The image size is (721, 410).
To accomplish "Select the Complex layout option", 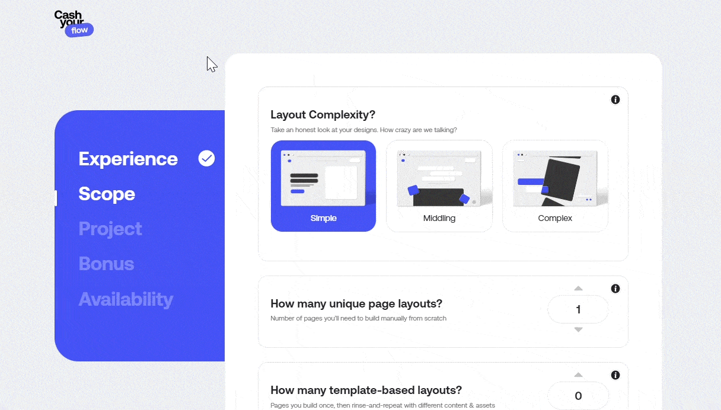I will point(555,185).
